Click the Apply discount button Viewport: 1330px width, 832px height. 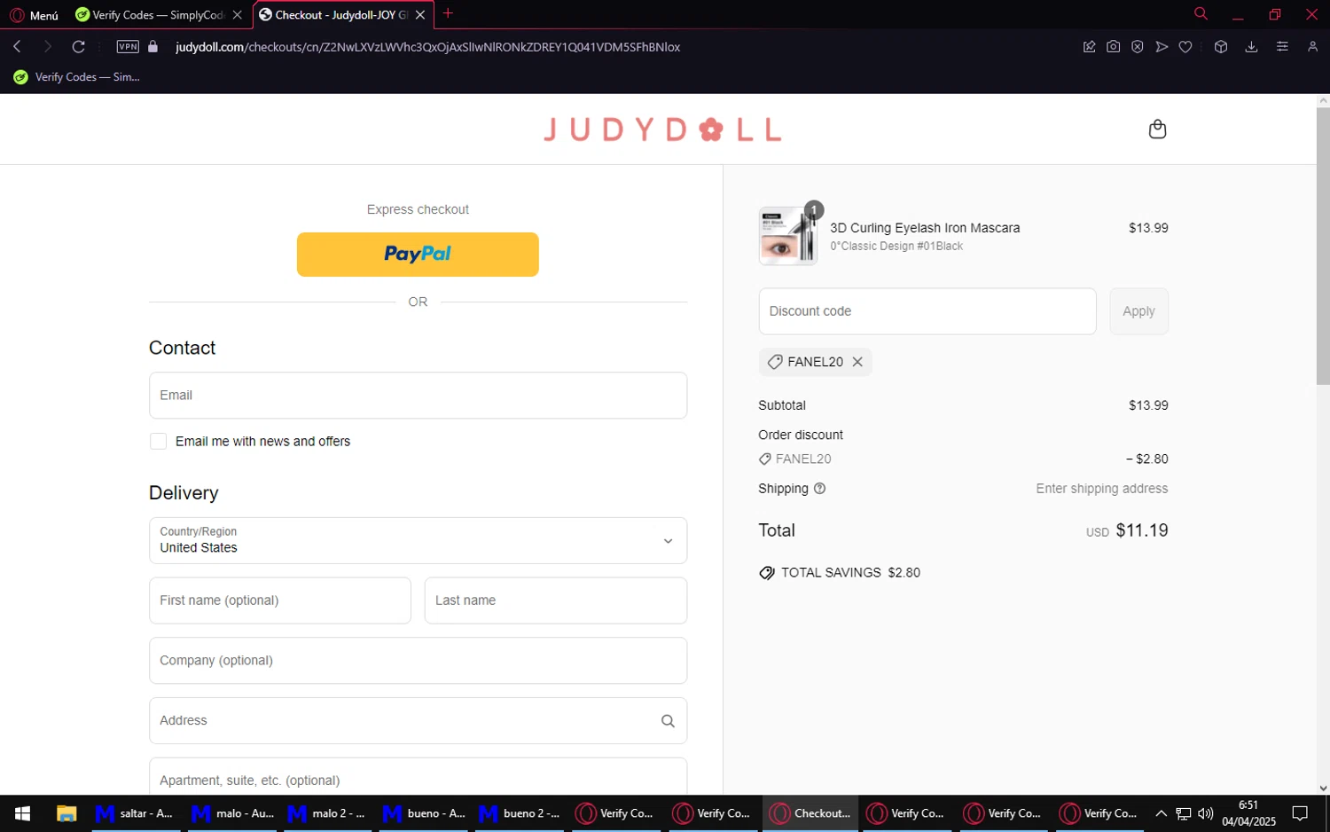coord(1138,311)
